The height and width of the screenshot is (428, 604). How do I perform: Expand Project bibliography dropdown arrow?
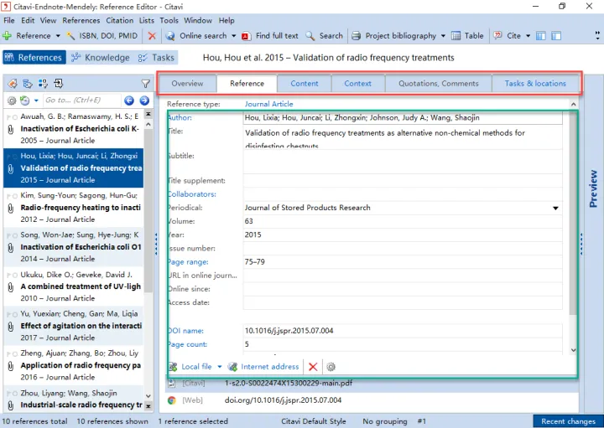(443, 36)
